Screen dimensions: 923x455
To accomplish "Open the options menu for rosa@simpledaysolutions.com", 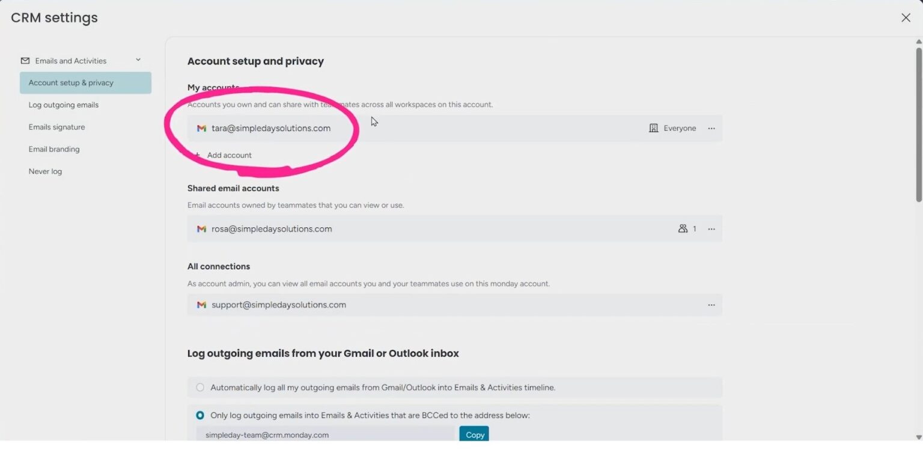I will pyautogui.click(x=711, y=228).
